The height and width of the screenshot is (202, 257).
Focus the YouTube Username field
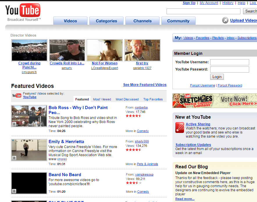tap(230, 62)
